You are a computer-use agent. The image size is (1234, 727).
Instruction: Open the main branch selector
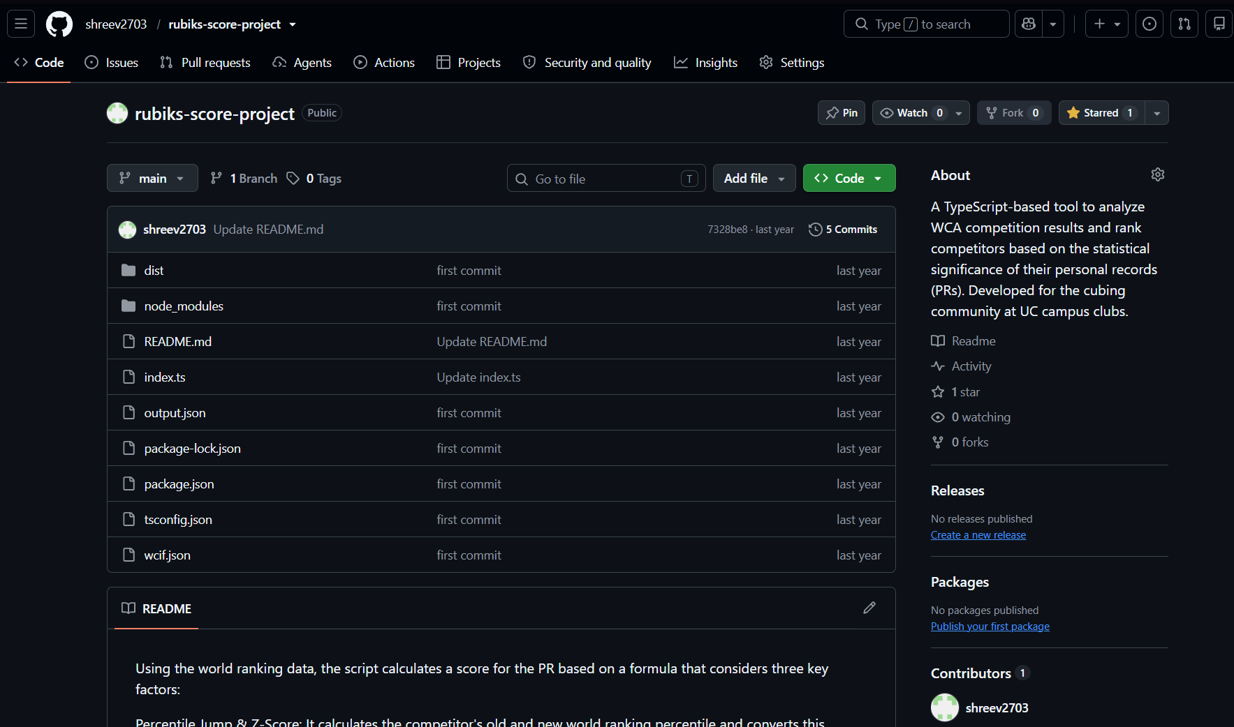[152, 178]
